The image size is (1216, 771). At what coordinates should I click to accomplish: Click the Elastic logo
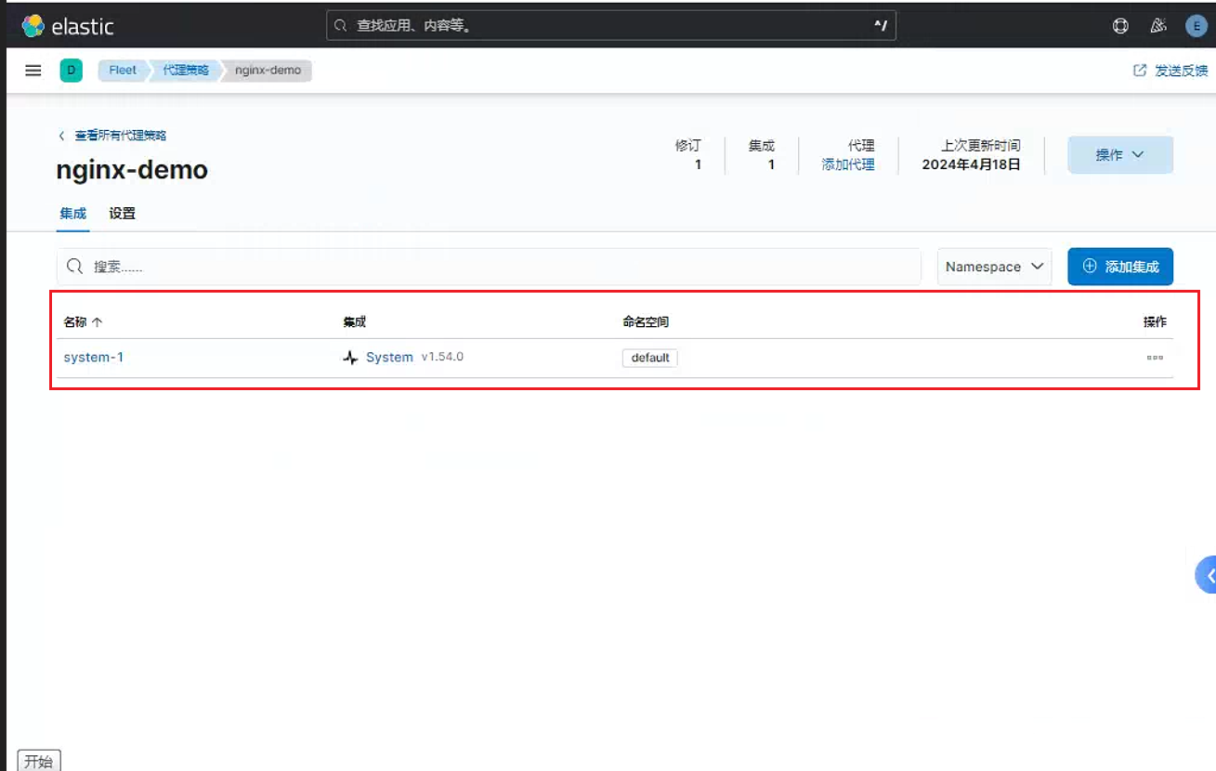click(68, 26)
